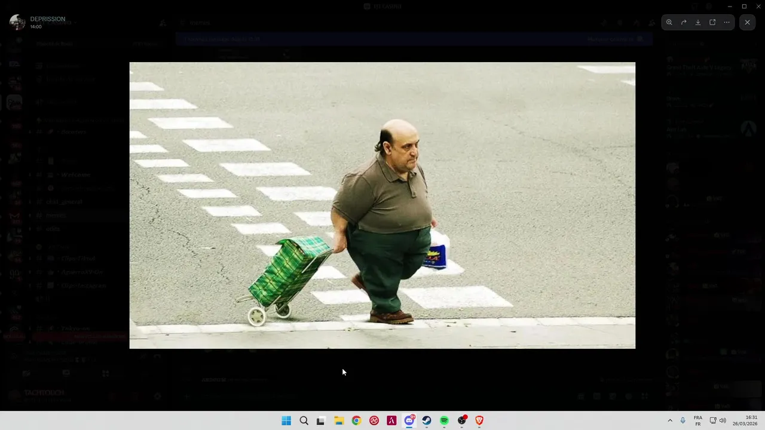765x430 pixels.
Task: Open Spotify from the taskbar
Action: 444,420
